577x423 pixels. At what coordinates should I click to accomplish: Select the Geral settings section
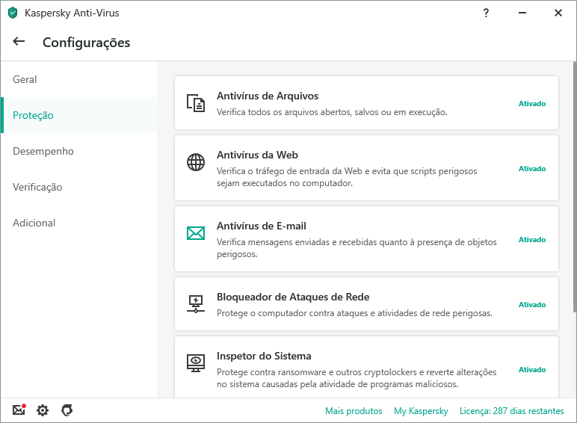pos(78,79)
